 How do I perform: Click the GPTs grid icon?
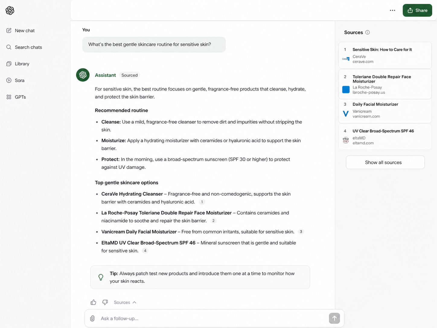point(9,97)
